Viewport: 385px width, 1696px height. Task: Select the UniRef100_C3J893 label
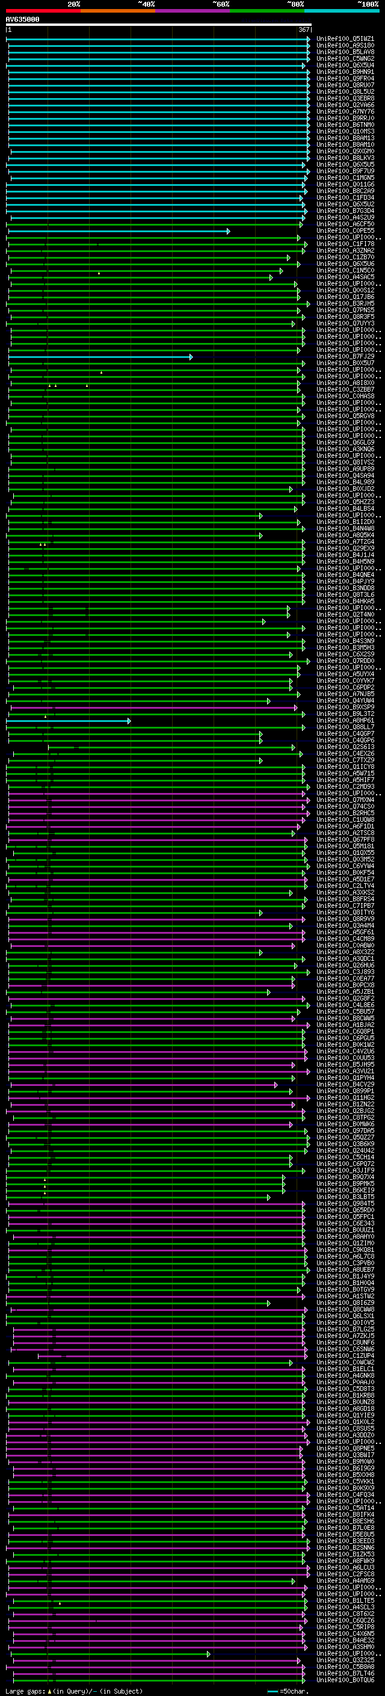(345, 972)
